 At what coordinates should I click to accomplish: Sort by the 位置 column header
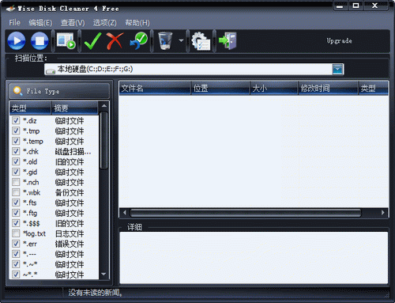point(220,88)
